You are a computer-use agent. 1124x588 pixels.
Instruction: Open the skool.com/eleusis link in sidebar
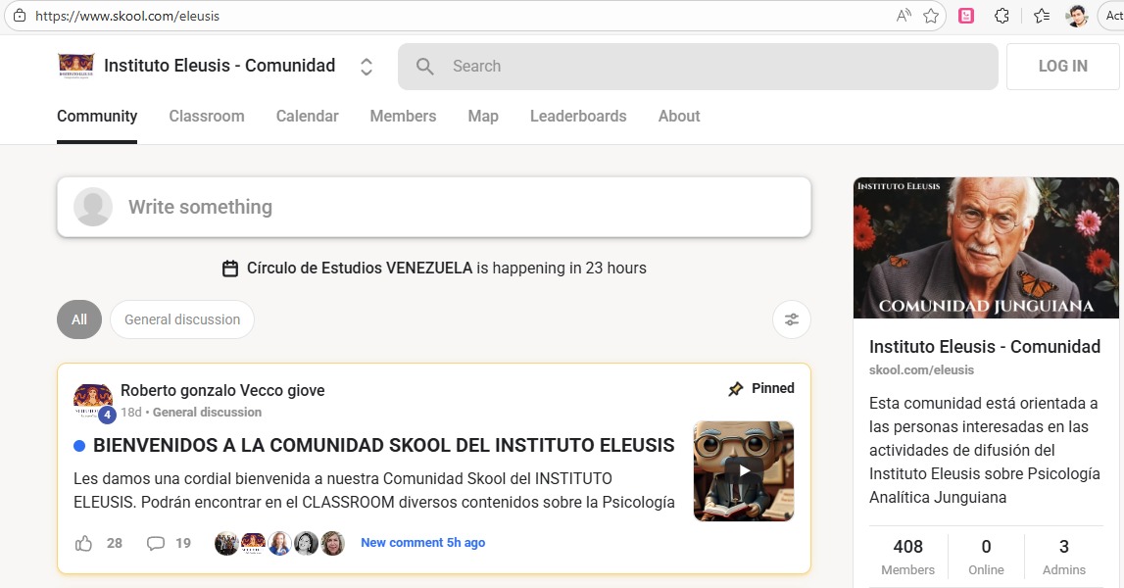pyautogui.click(x=921, y=370)
